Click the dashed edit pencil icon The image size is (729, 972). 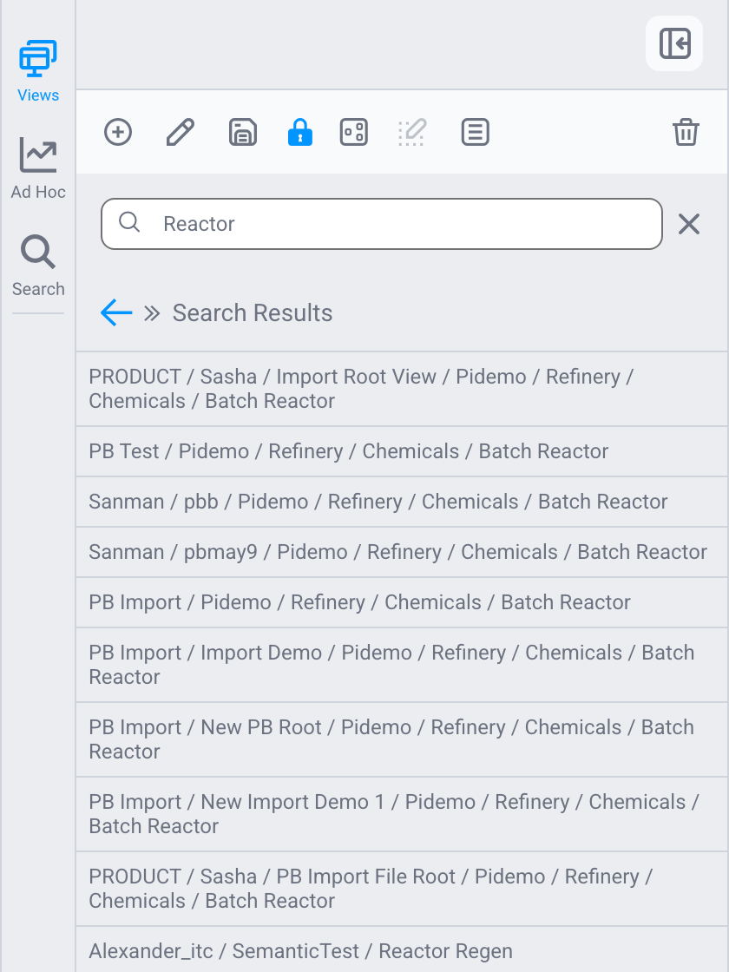[412, 132]
